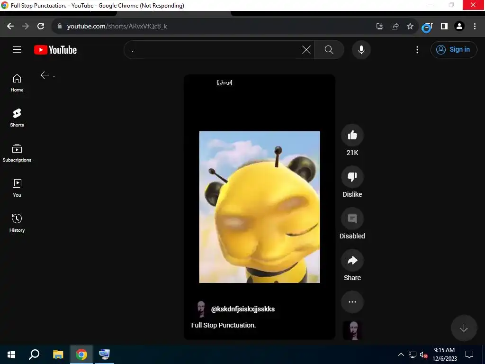485x364 pixels.
Task: Open Chrome's three-dot menu
Action: 475,27
